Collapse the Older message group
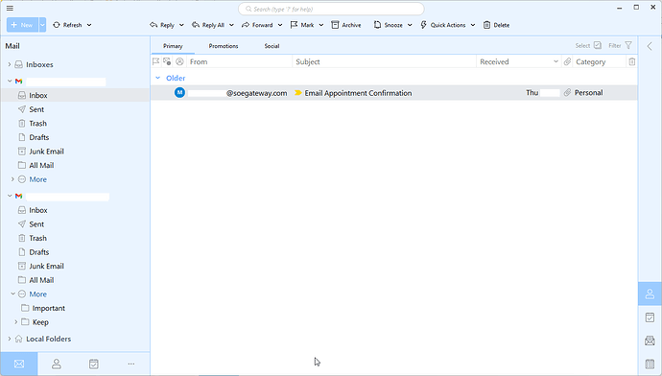The height and width of the screenshot is (376, 662). click(x=157, y=78)
